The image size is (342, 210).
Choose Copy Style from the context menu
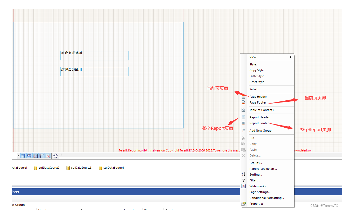[x=267, y=70]
